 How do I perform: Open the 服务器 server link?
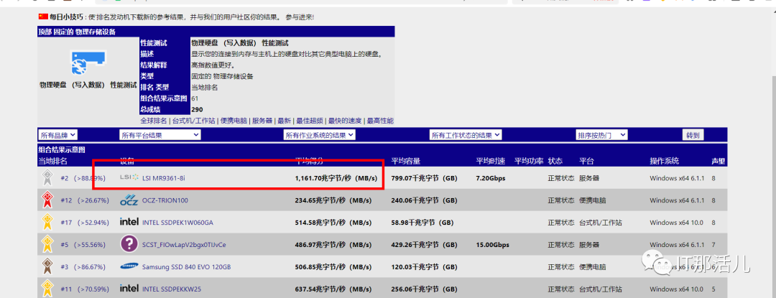coord(262,121)
